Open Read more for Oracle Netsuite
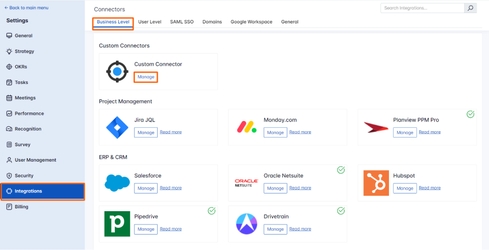Viewport: 489px width, 250px height. pos(300,188)
